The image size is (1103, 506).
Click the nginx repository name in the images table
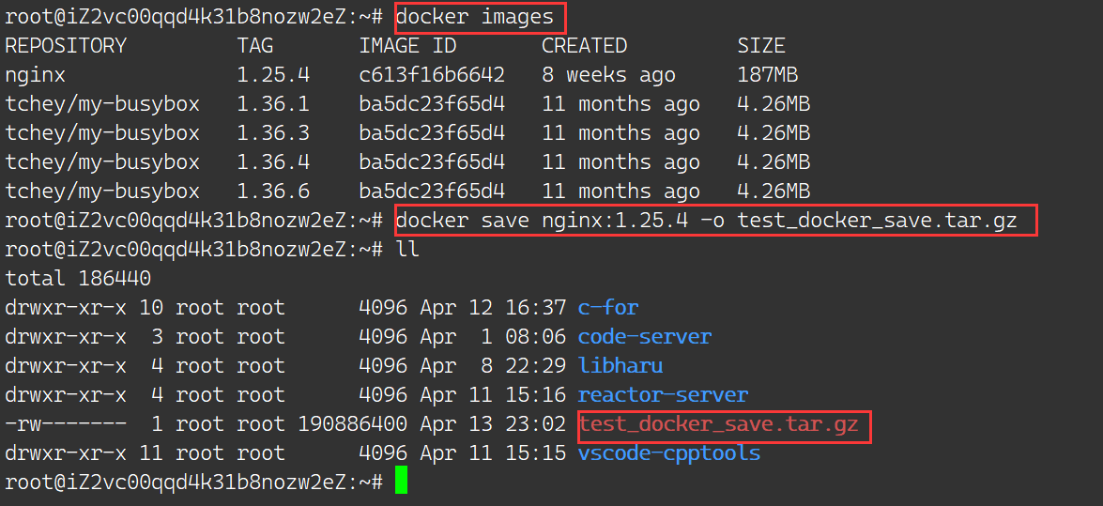[x=35, y=75]
